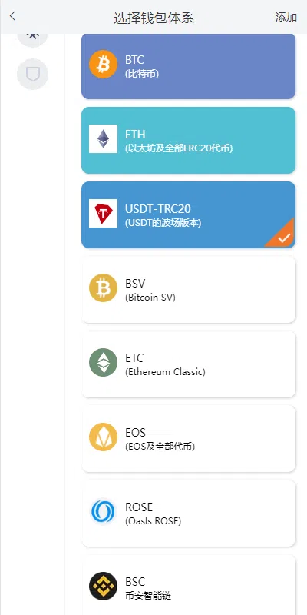Click the gold BSV coin icon
This screenshot has height=615, width=307.
pyautogui.click(x=103, y=288)
